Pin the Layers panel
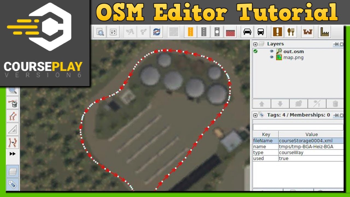Viewport: 350px width, 197px height. click(336, 44)
